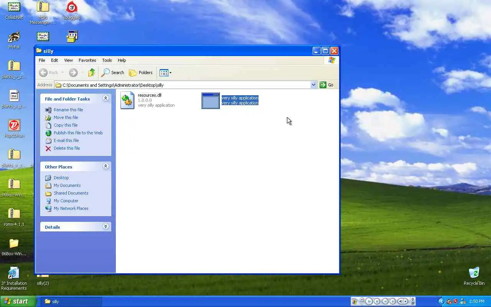Click the Start button

18,301
